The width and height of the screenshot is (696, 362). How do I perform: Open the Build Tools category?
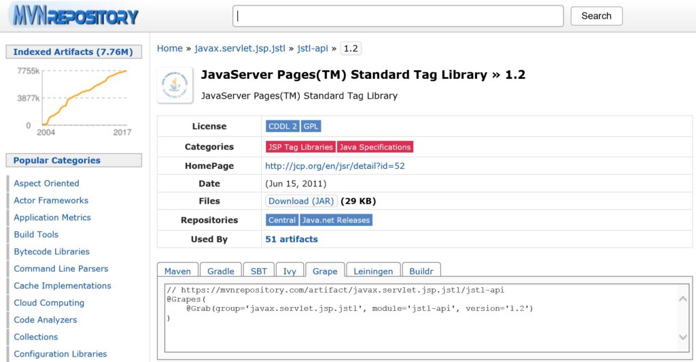[x=36, y=234]
